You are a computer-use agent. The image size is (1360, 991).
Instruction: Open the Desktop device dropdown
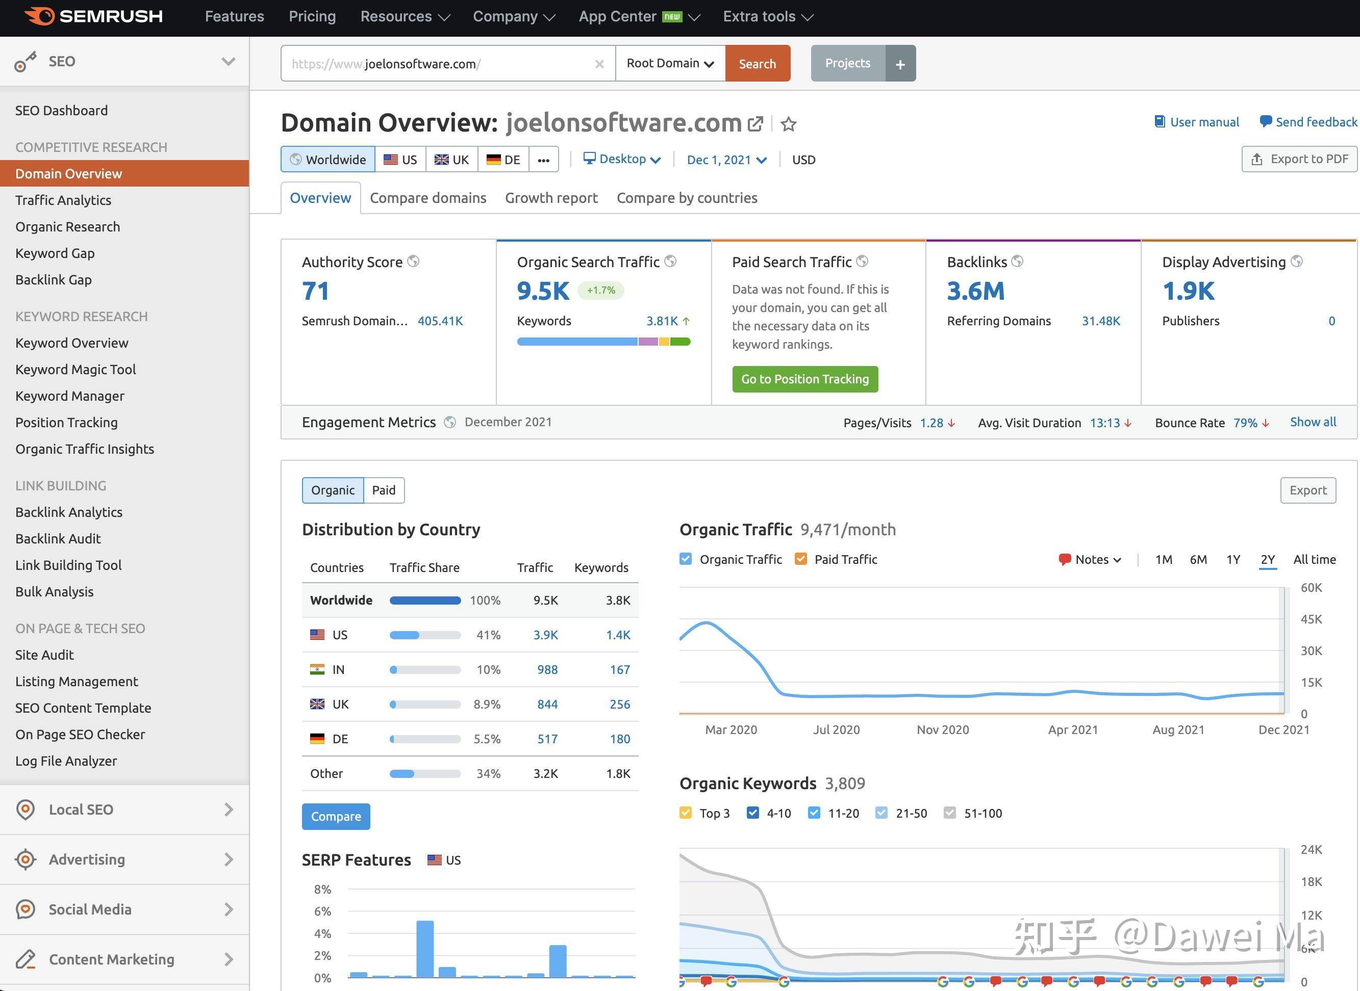(622, 159)
